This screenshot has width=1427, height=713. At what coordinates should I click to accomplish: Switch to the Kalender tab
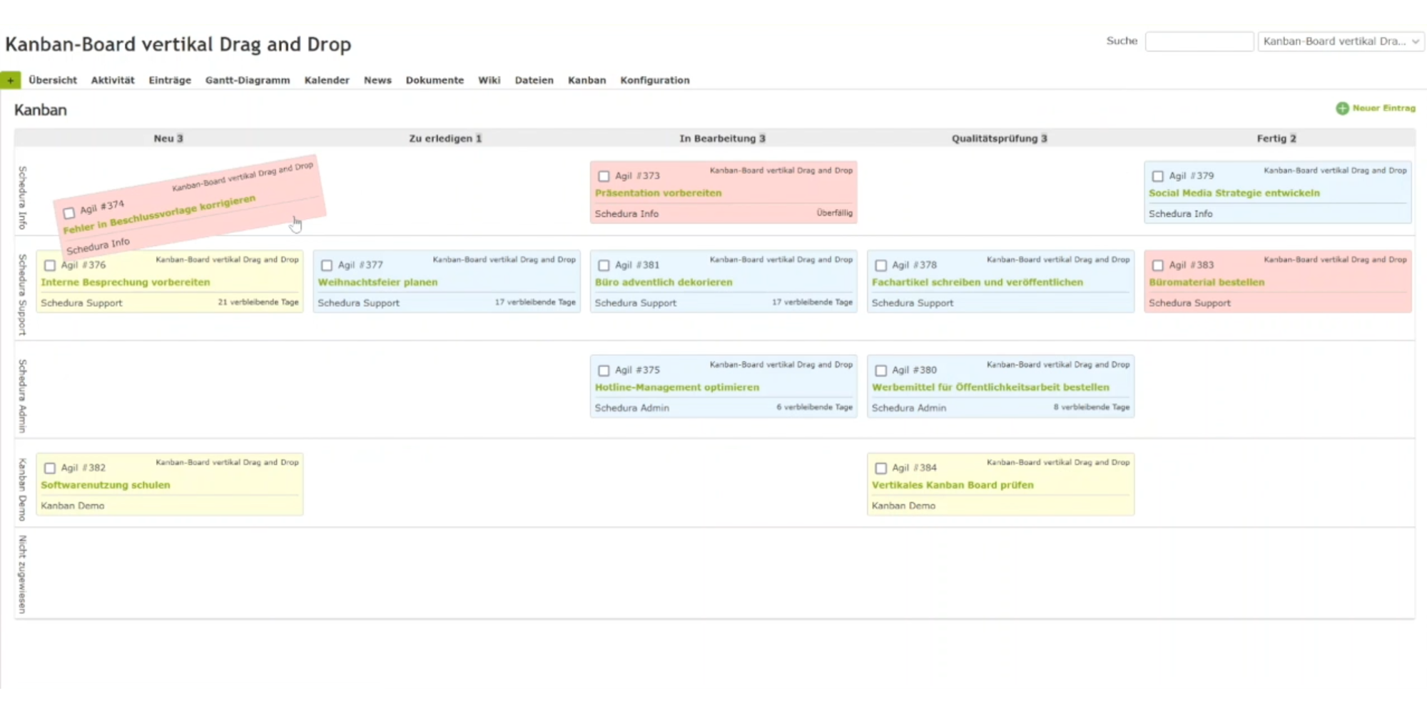point(327,81)
